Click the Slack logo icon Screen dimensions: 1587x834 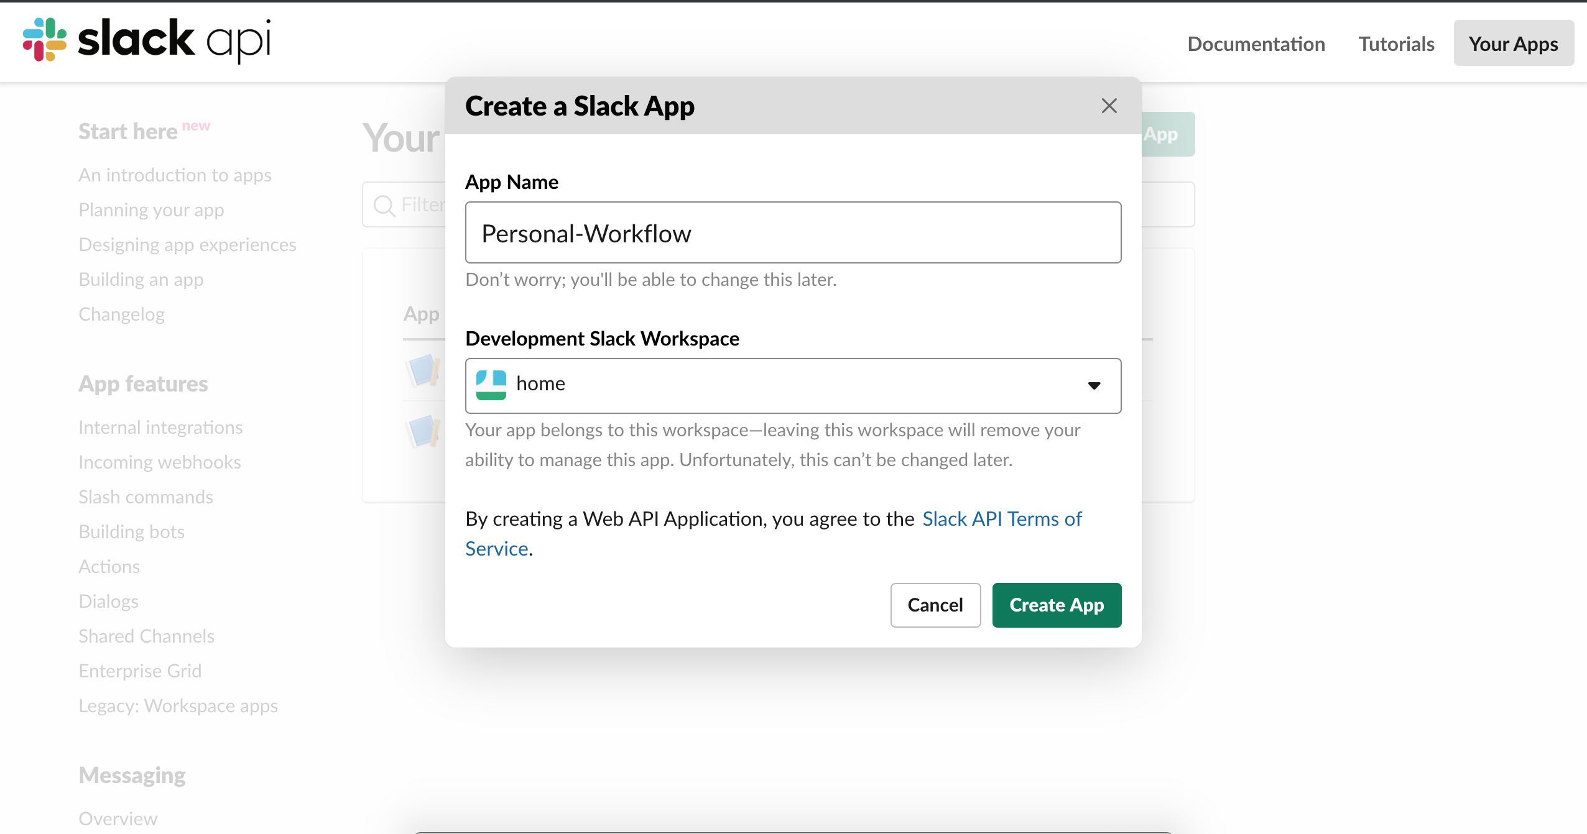(x=45, y=40)
